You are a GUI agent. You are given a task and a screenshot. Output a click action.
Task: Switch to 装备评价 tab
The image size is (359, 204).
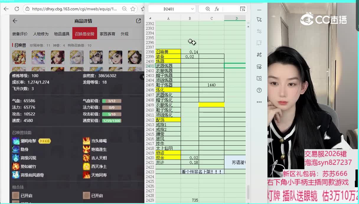click(x=20, y=34)
